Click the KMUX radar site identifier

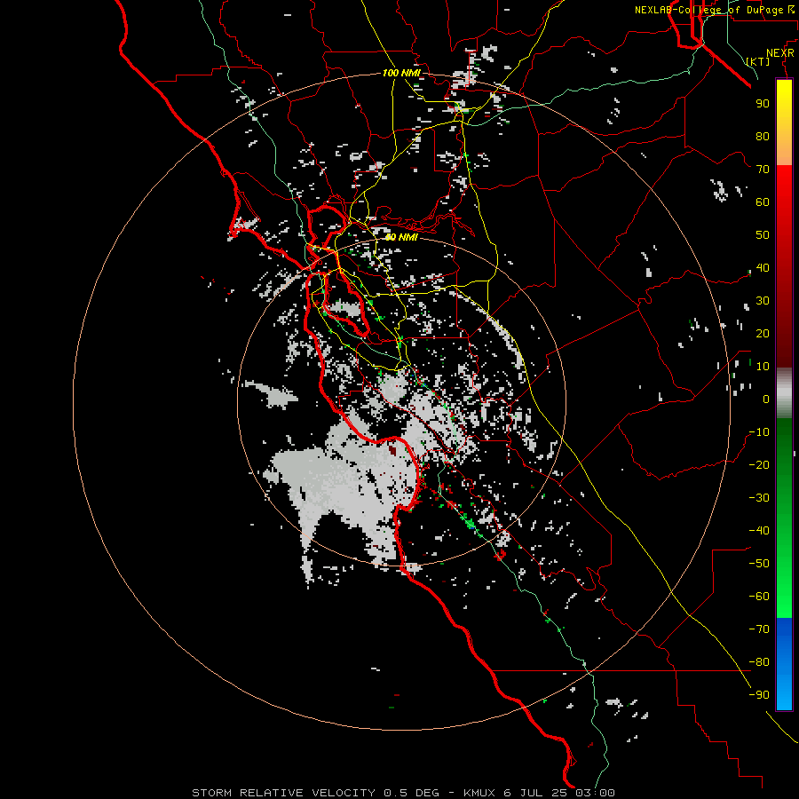point(479,793)
